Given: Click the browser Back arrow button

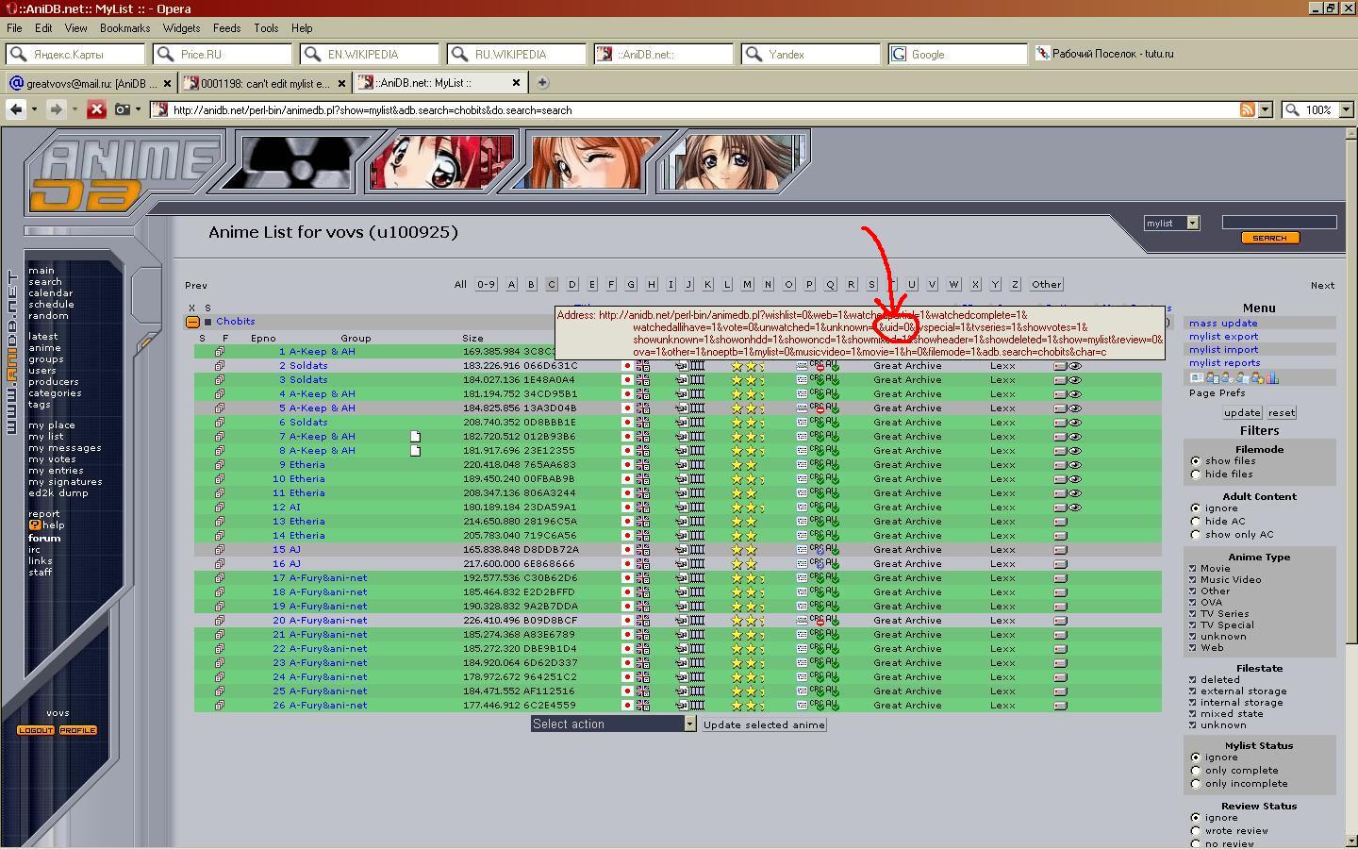Looking at the screenshot, I should tap(16, 109).
